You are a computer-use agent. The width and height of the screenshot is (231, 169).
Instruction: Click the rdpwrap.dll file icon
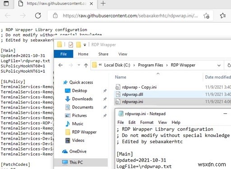coord(118,94)
